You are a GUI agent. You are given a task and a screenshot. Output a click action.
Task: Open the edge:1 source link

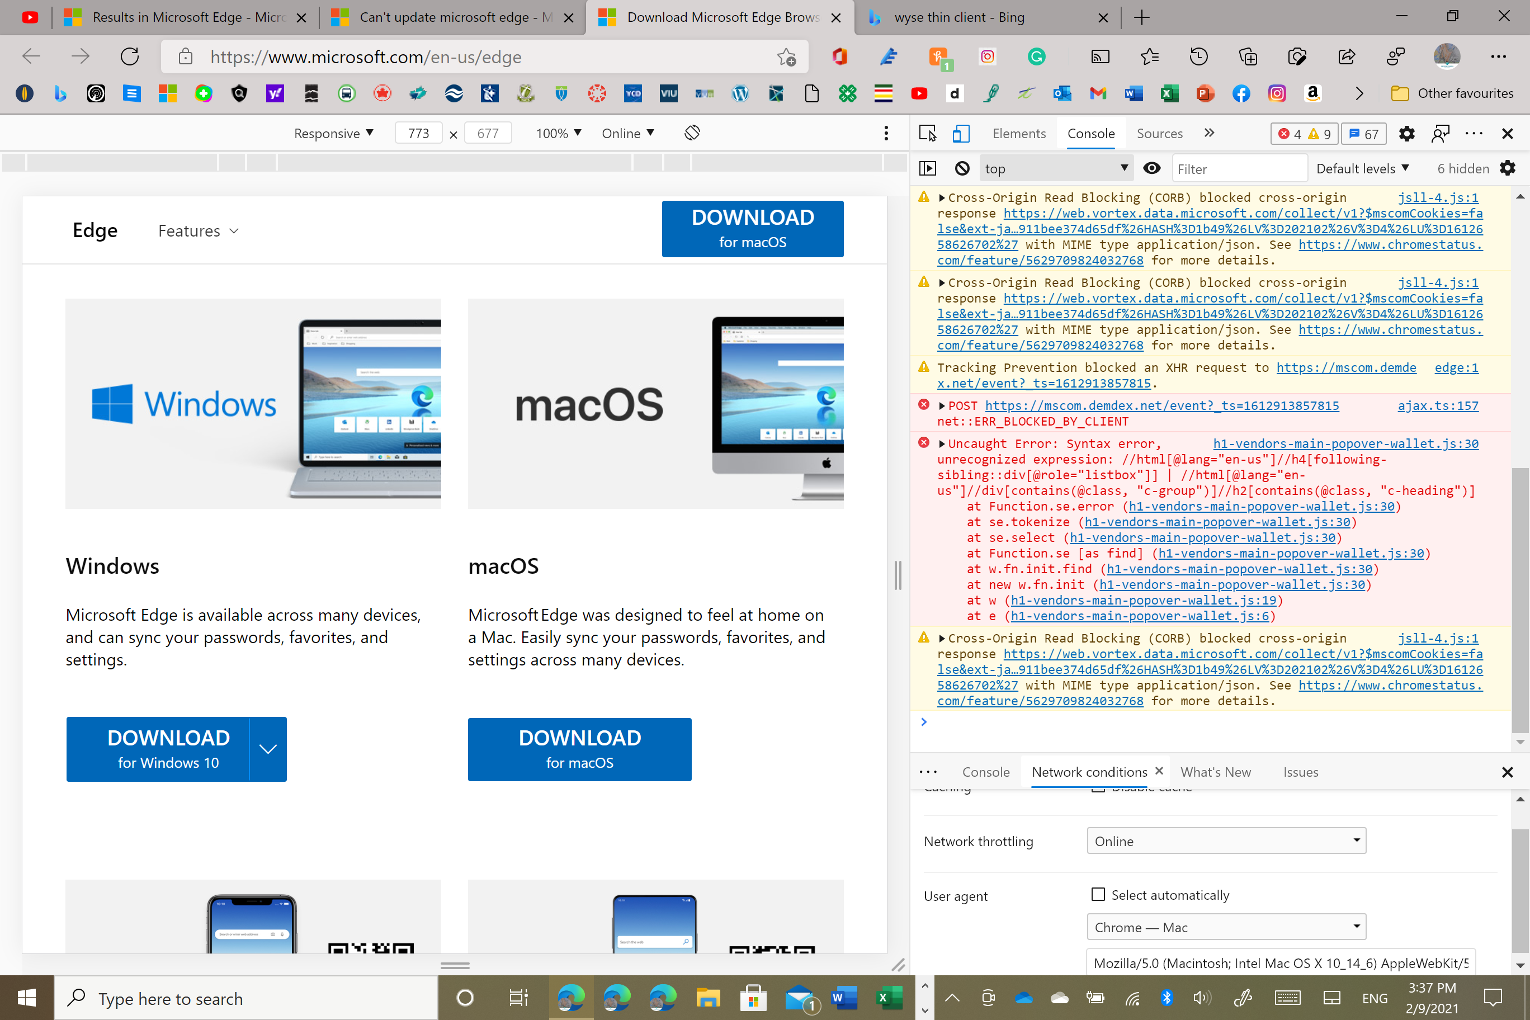pyautogui.click(x=1456, y=367)
